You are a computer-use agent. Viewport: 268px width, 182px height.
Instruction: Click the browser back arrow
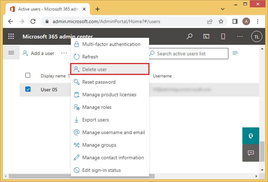(11, 21)
